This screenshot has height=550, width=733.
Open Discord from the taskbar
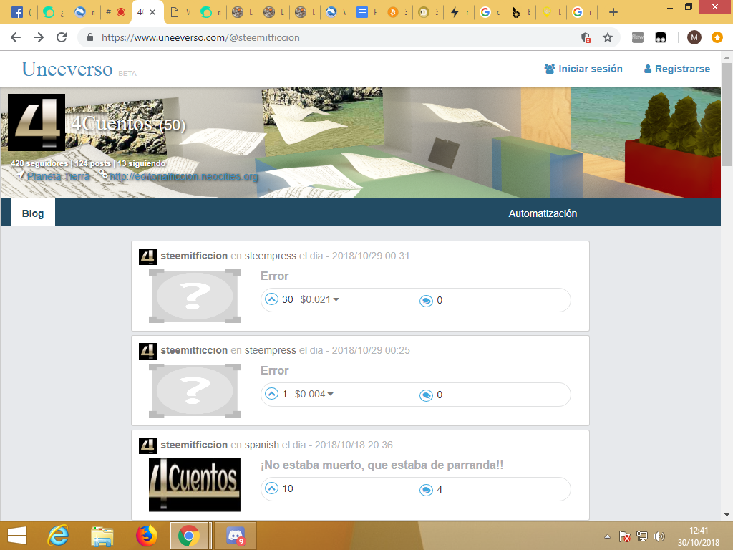(x=235, y=535)
